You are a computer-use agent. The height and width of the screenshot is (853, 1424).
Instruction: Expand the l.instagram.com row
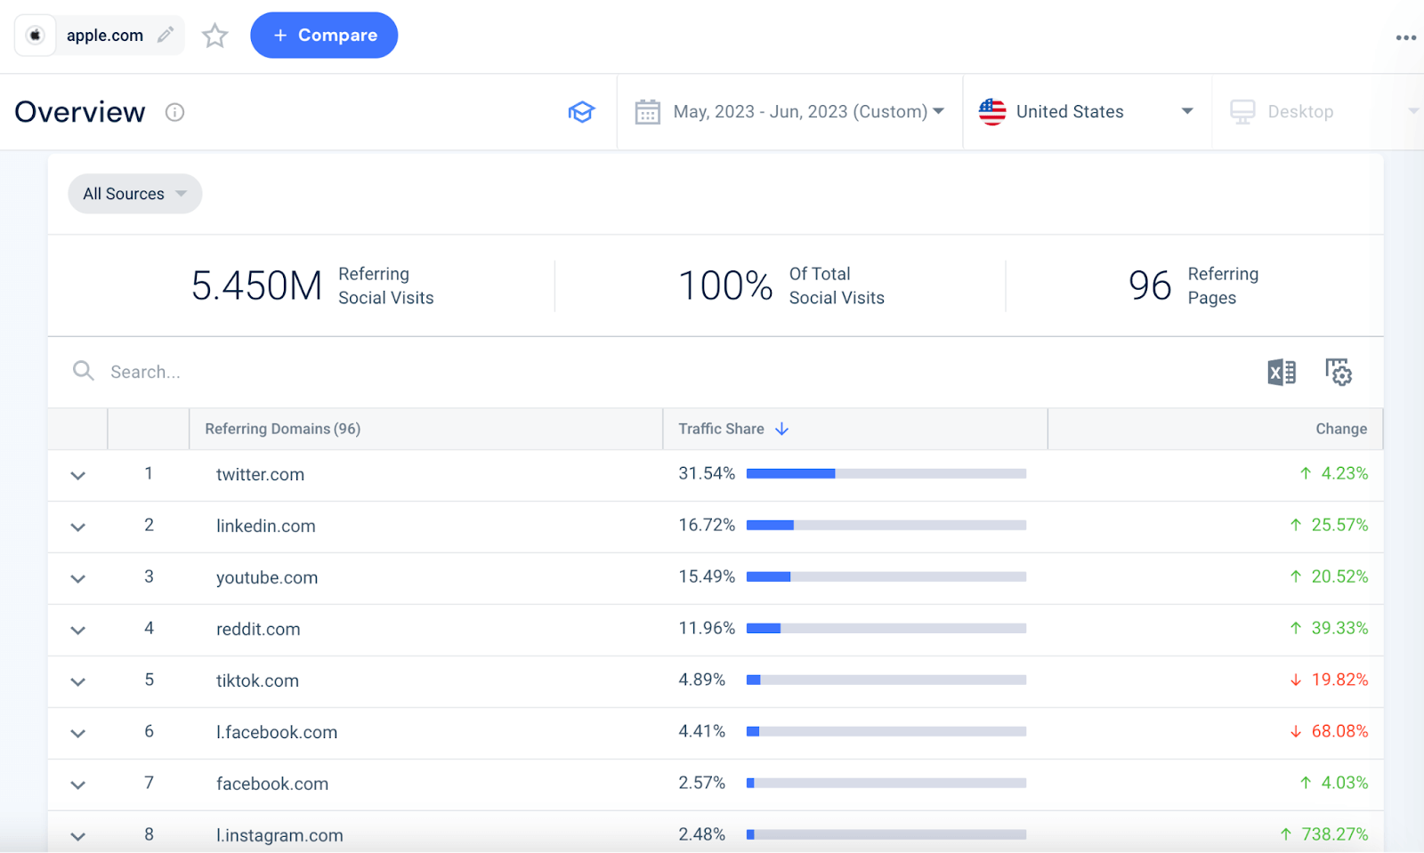pos(78,837)
